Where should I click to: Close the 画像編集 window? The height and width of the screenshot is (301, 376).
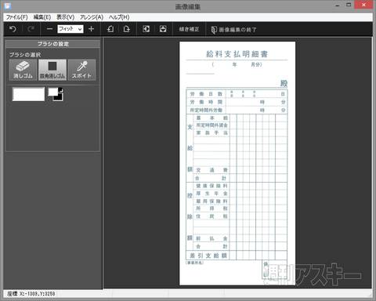point(363,5)
